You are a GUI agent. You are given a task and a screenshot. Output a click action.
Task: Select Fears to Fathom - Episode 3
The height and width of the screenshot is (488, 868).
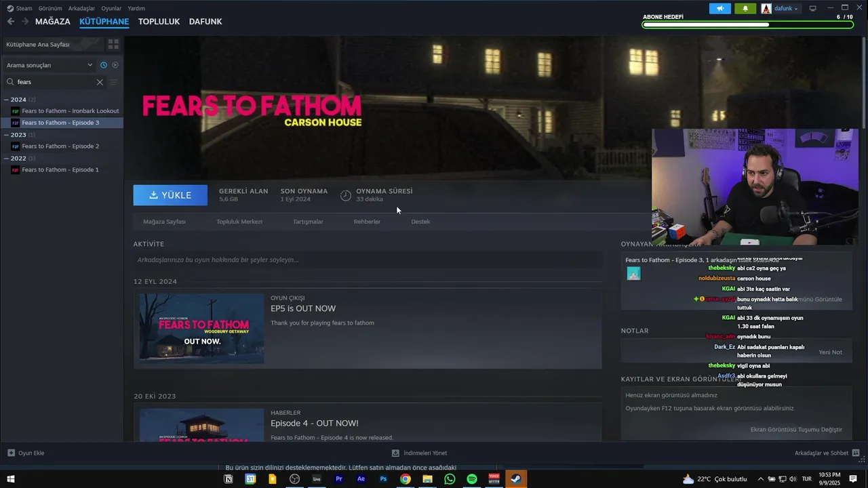61,123
